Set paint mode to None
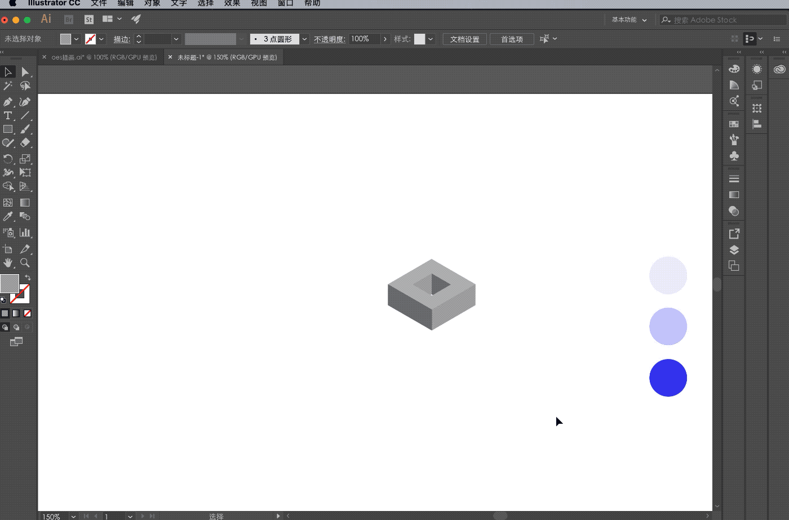The image size is (789, 520). [27, 313]
